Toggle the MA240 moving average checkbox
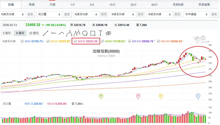Screen dimensions: 220x125 point(158,41)
